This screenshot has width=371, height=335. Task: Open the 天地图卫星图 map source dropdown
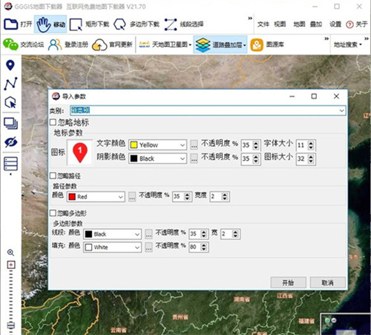(x=165, y=44)
